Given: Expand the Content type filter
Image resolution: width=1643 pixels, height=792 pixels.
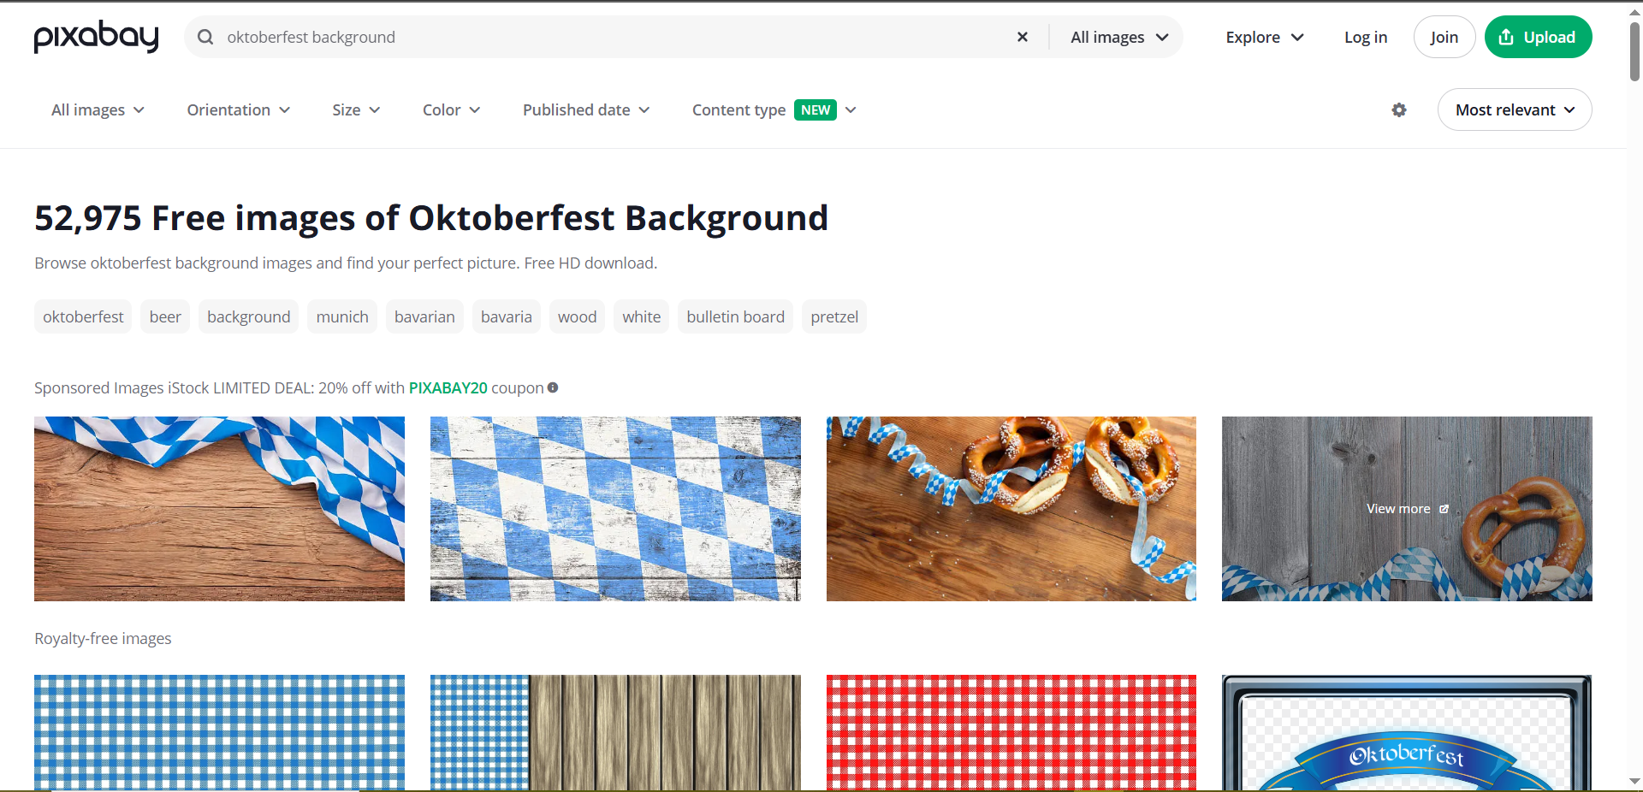Looking at the screenshot, I should point(772,109).
